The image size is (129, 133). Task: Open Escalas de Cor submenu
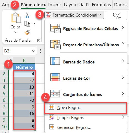(86, 77)
